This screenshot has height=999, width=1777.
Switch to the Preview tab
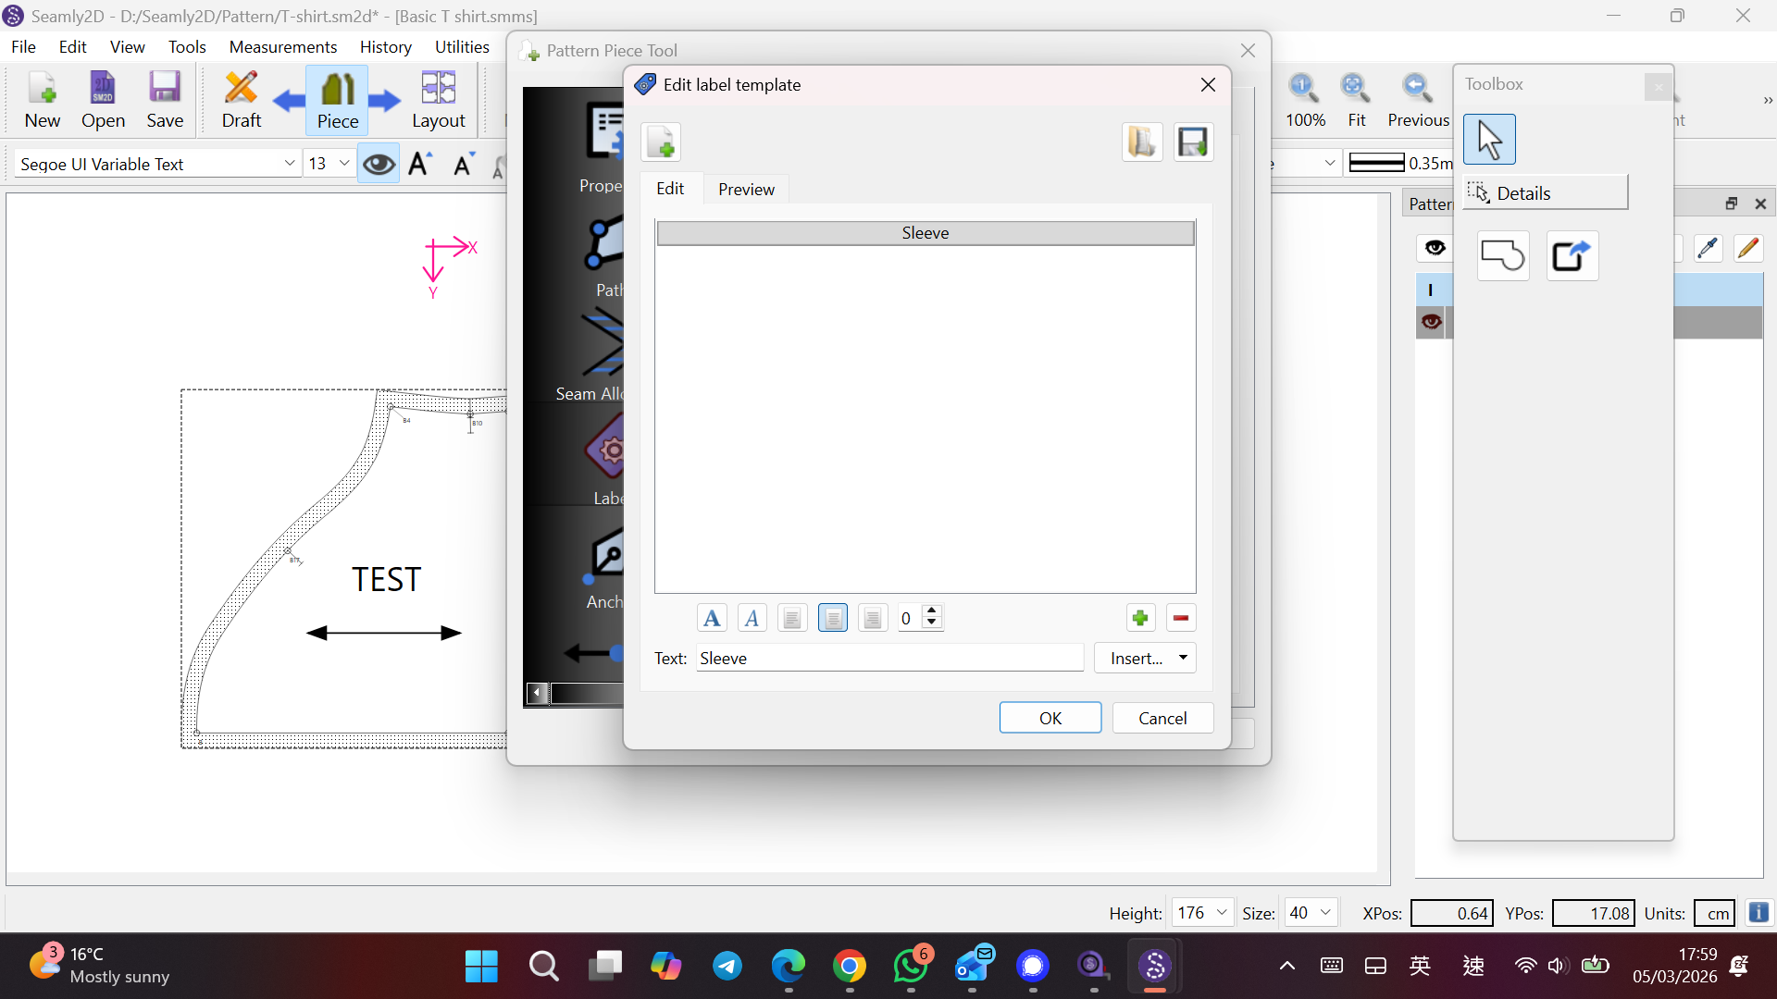[x=746, y=189]
